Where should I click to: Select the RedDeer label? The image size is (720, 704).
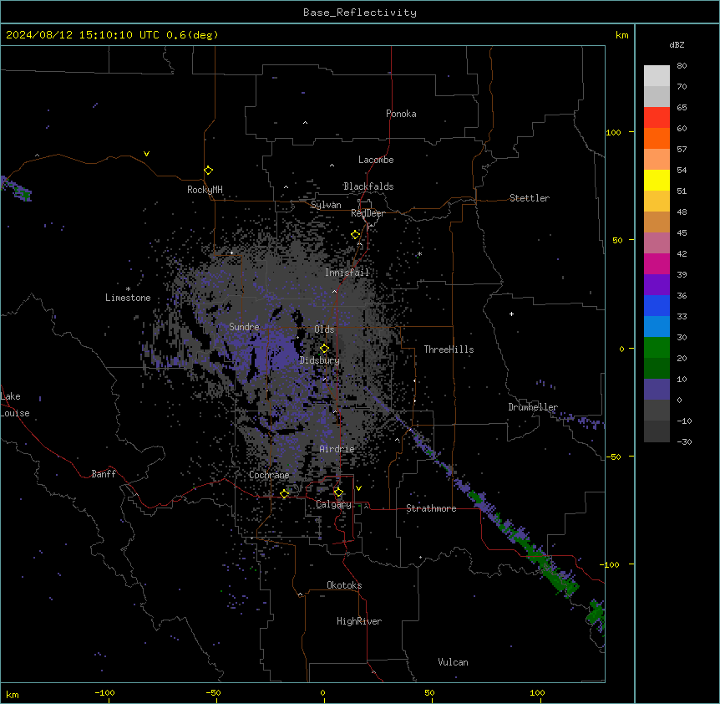(368, 213)
